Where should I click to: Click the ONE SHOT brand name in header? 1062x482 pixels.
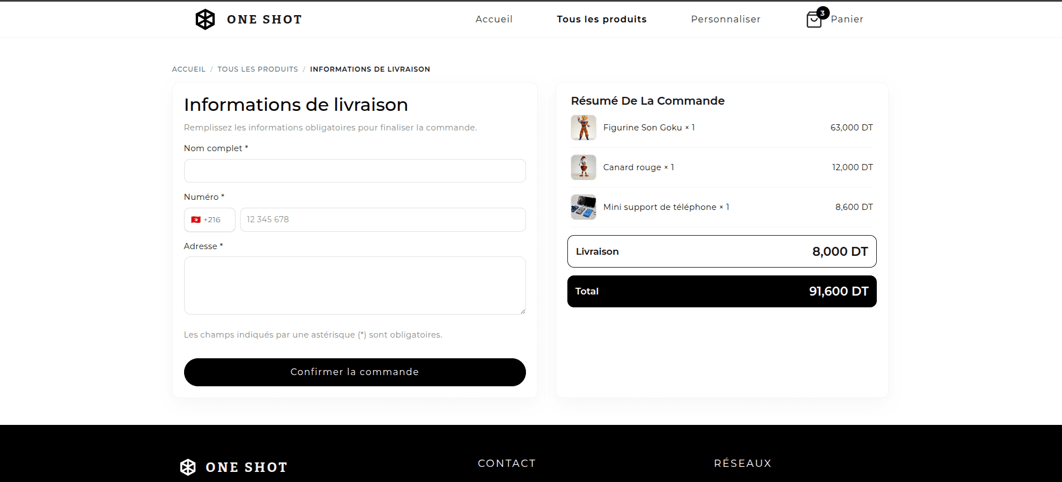265,20
